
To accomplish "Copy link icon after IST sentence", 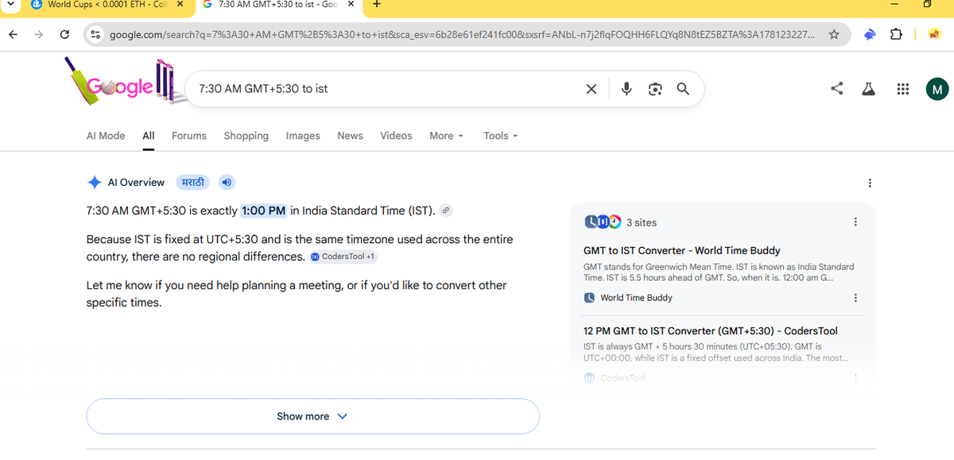I will click(x=447, y=211).
